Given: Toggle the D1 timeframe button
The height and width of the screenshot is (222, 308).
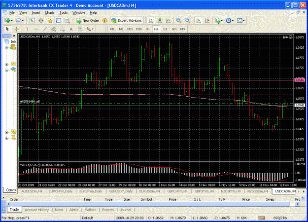Looking at the screenshot, I should pyautogui.click(x=165, y=29).
